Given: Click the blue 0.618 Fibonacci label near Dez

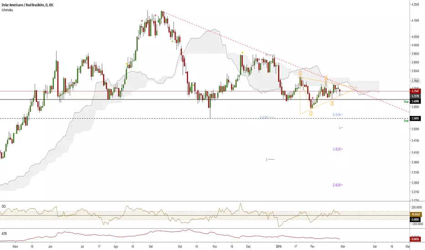Looking at the screenshot, I should coord(264,117).
